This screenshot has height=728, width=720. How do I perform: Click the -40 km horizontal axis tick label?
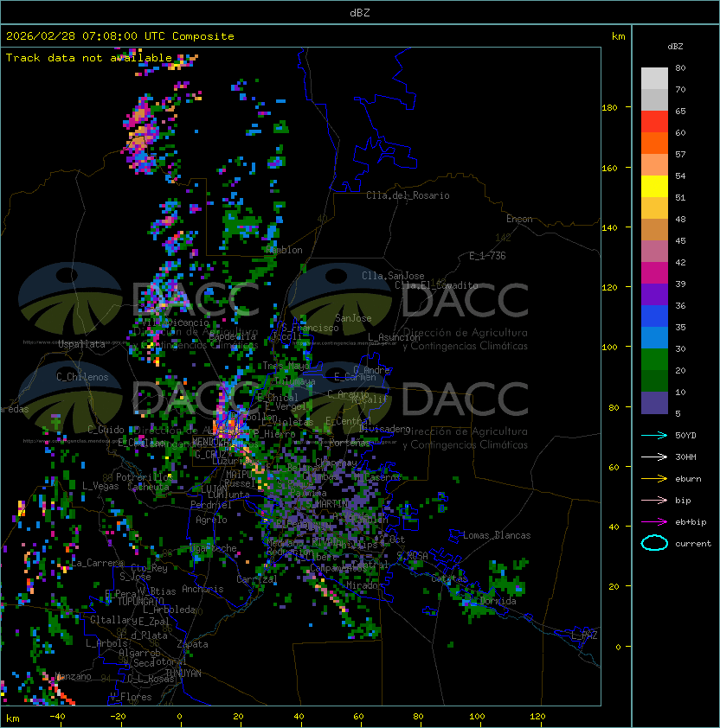[x=57, y=717]
